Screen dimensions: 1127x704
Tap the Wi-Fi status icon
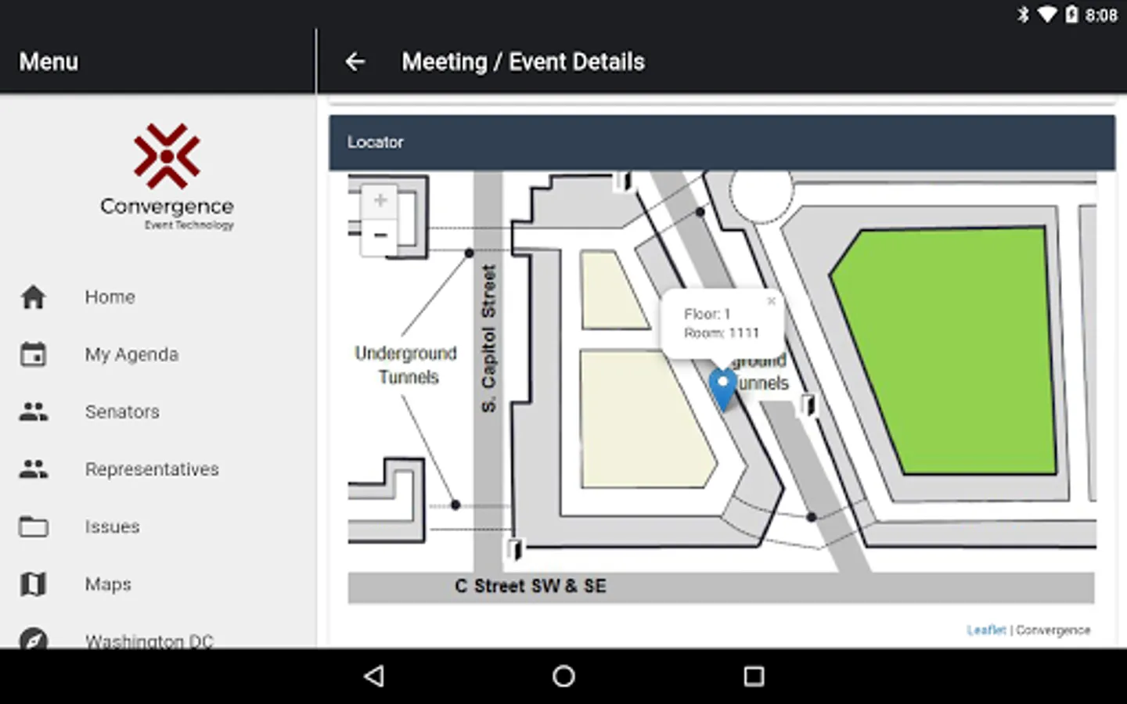(x=1046, y=15)
